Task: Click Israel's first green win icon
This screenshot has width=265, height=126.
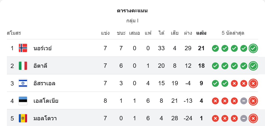Action: 215,83
